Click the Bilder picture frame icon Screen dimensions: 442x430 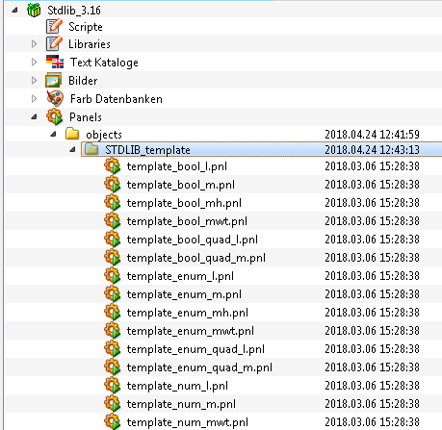tap(53, 80)
